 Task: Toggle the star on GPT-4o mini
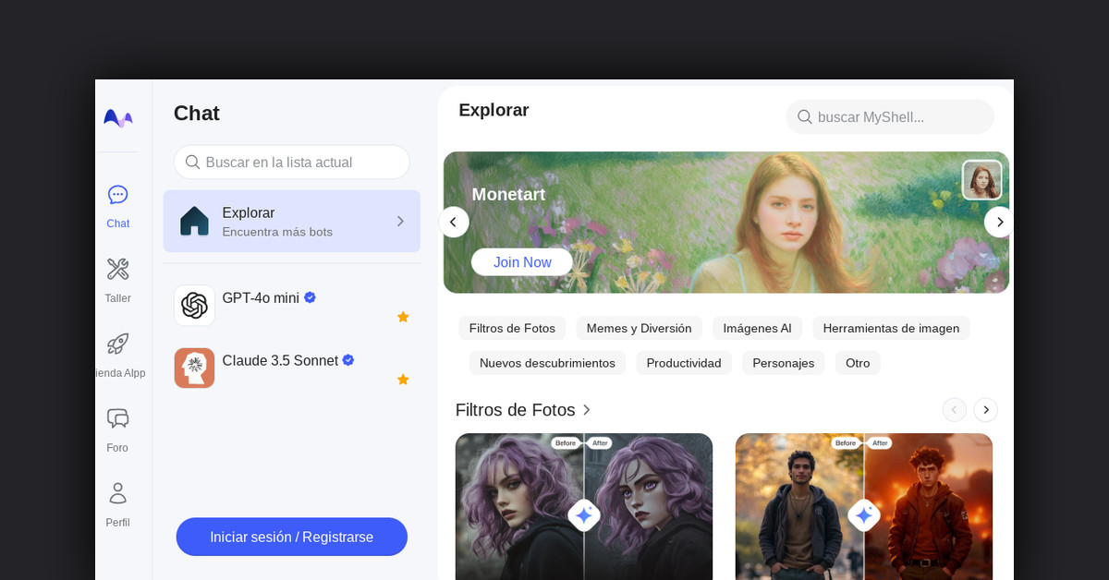[x=403, y=317]
